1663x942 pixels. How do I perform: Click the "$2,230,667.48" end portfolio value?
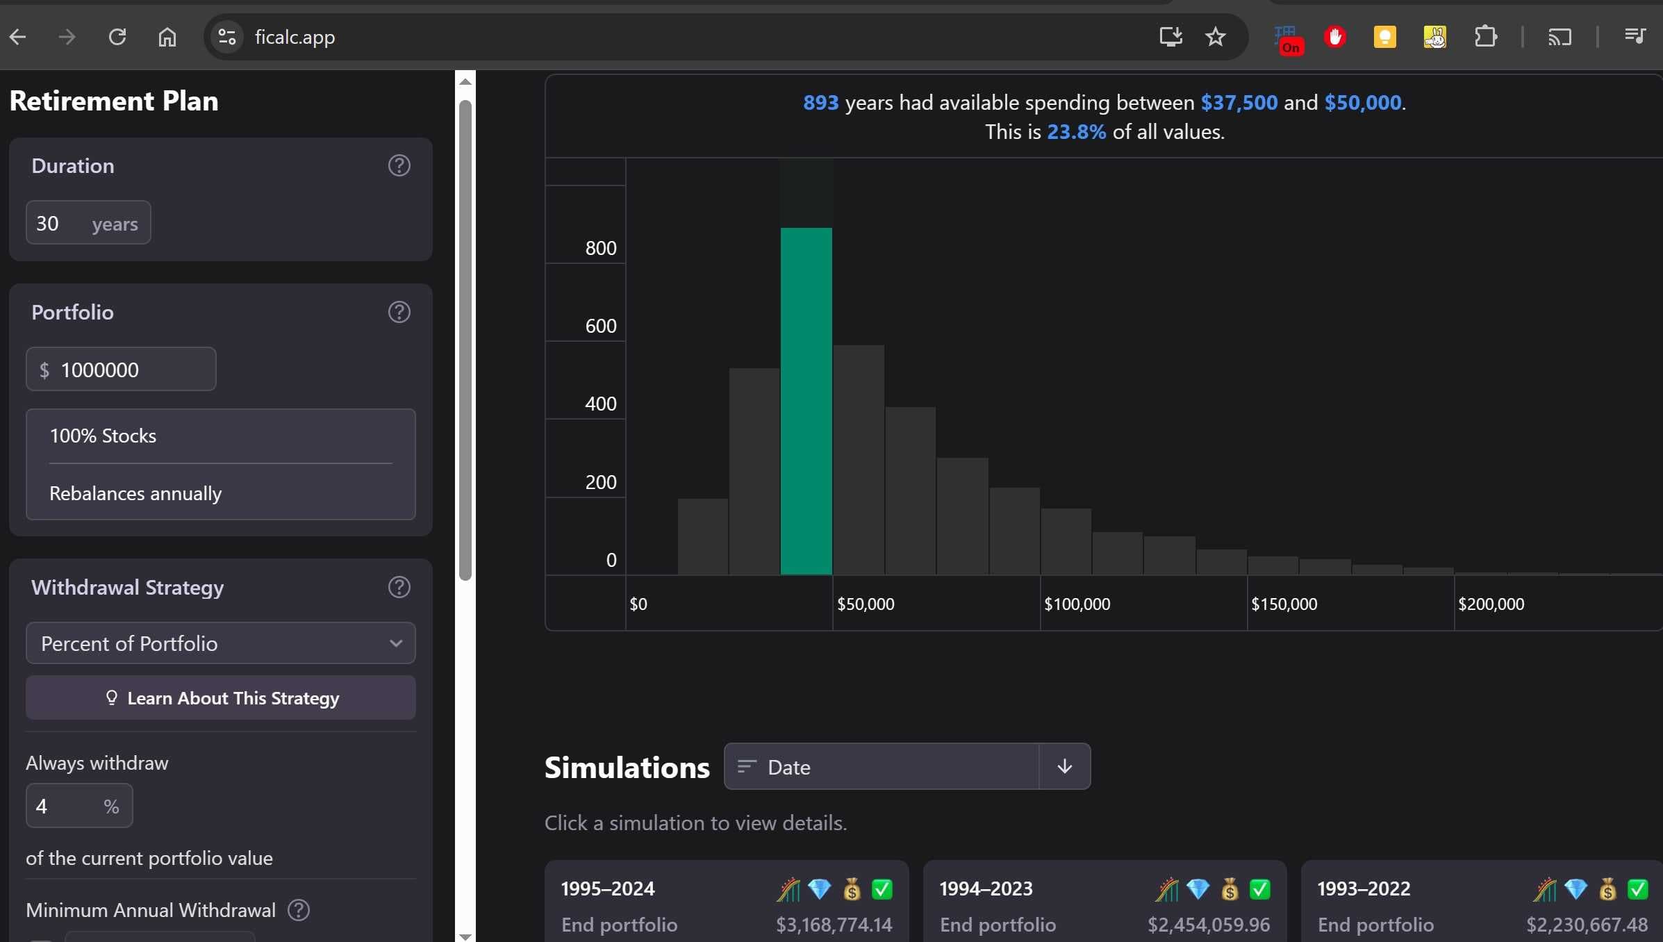1587,925
